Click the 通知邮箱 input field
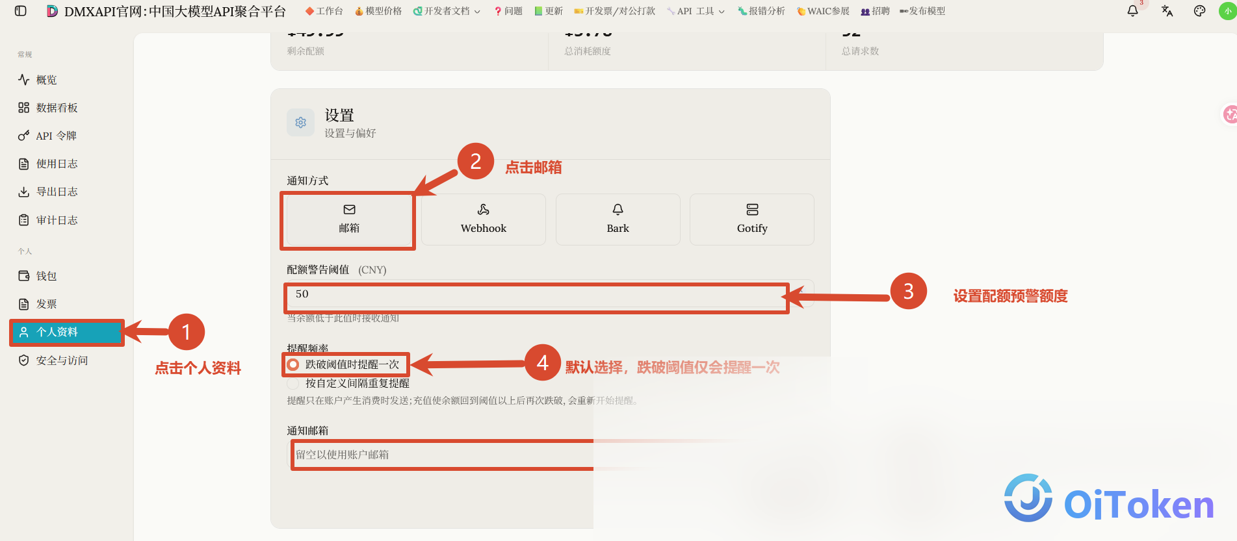 [x=550, y=455]
